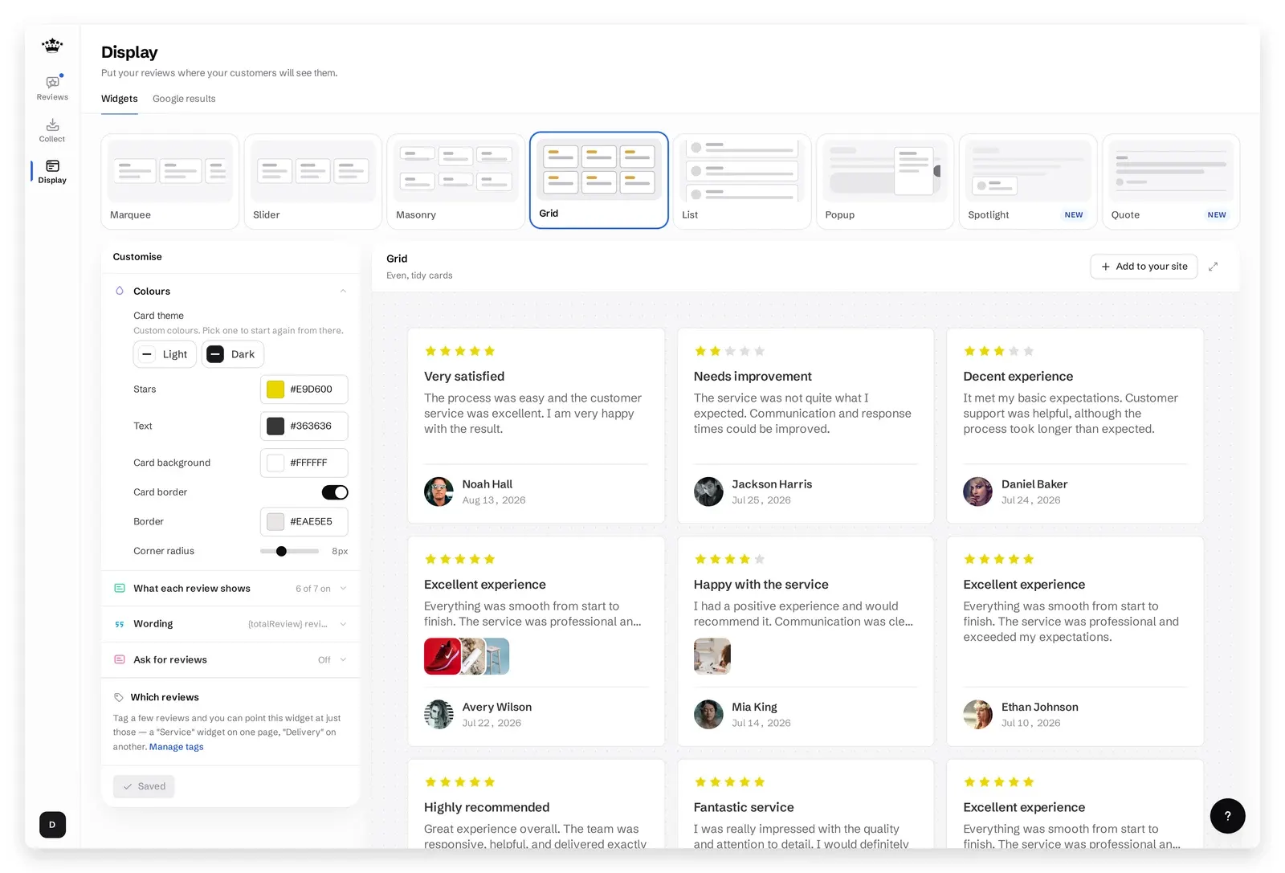Click Mia King's avatar

point(708,714)
